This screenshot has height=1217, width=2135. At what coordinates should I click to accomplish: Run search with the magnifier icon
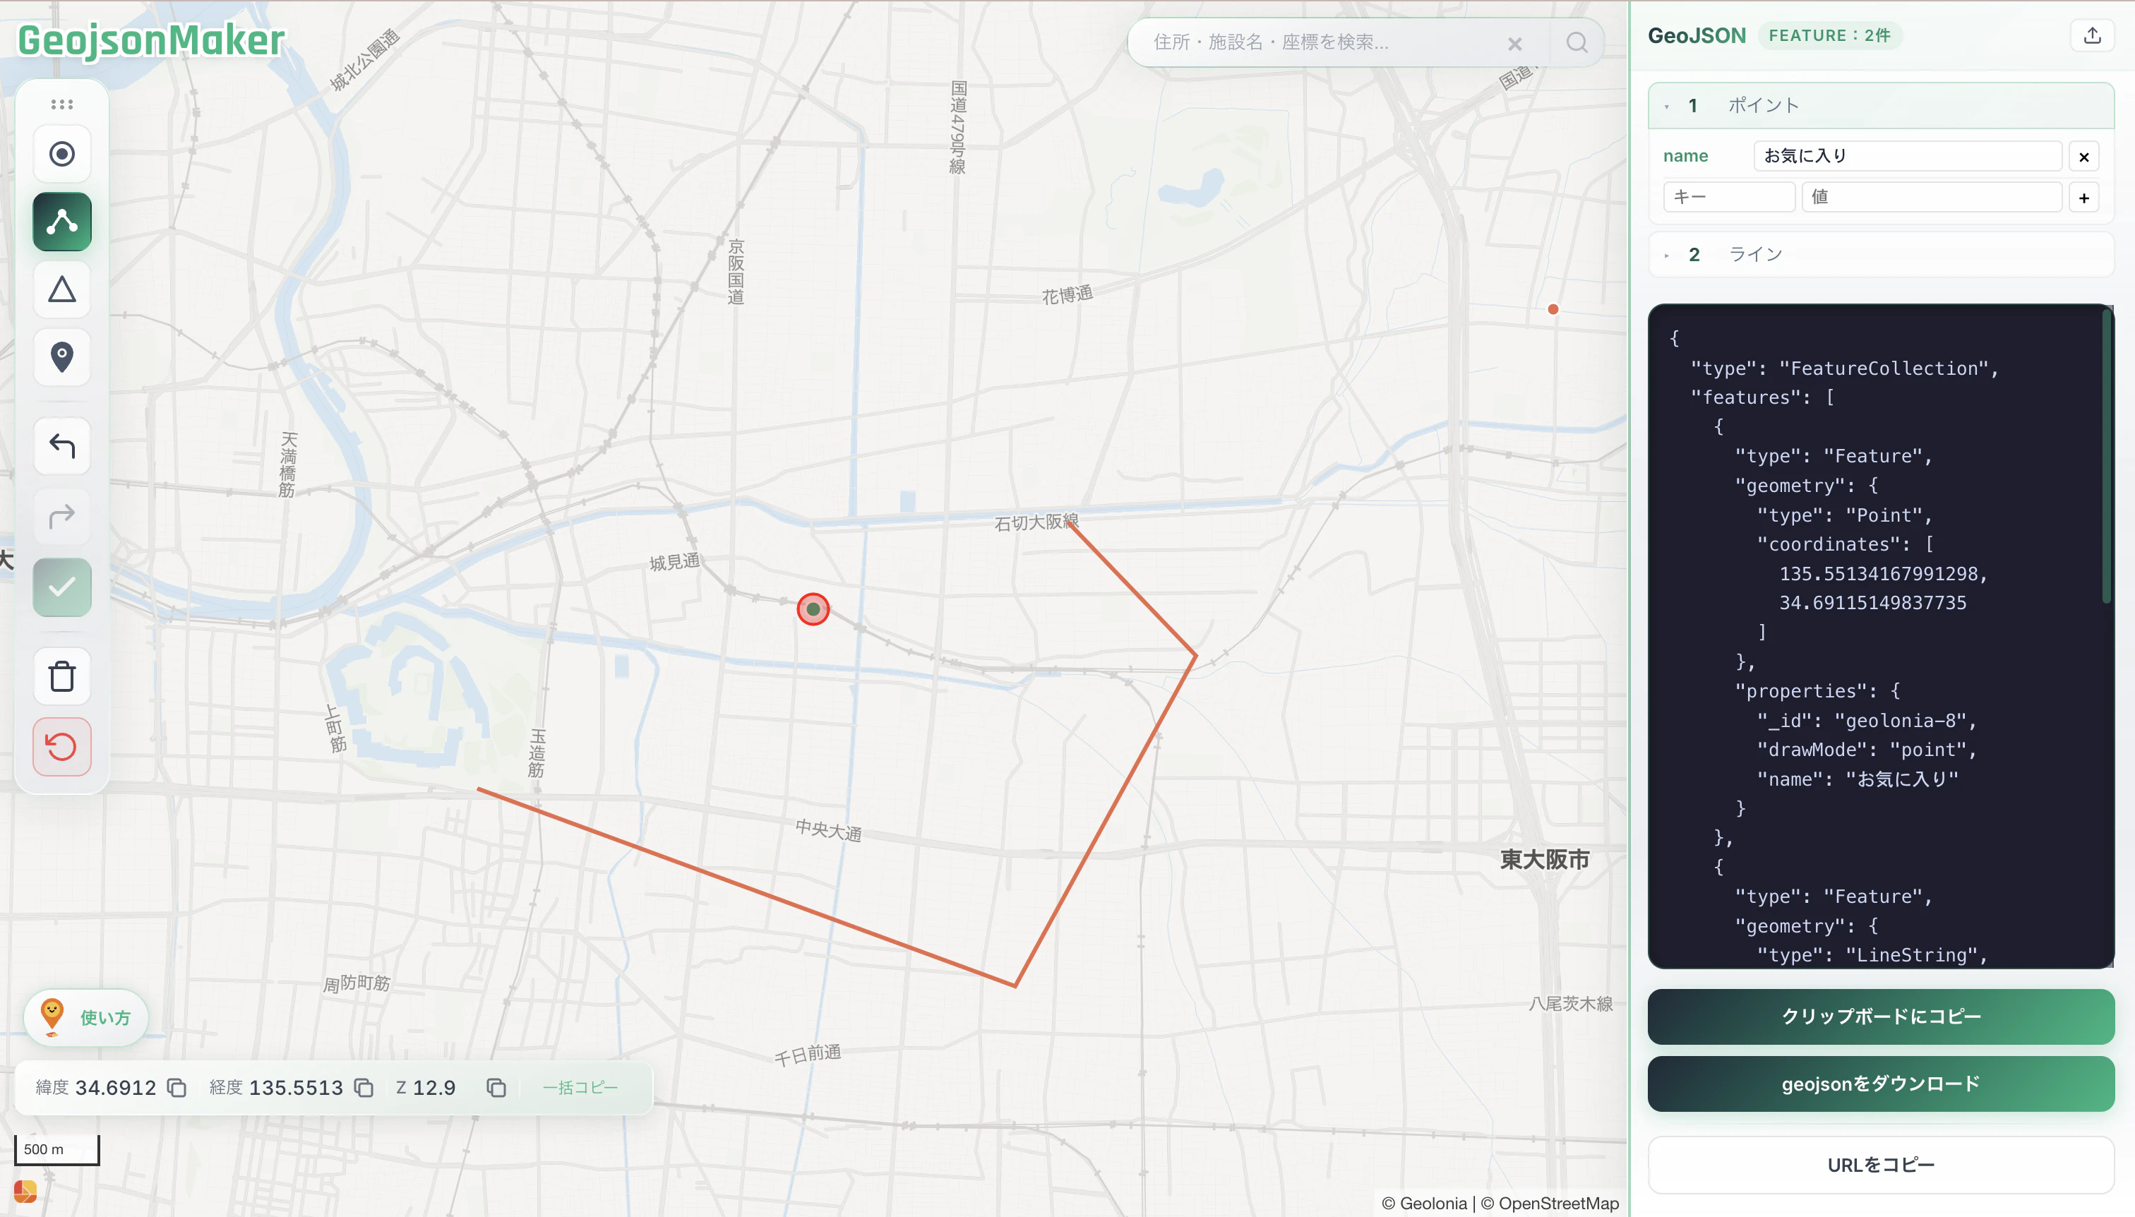coord(1577,42)
